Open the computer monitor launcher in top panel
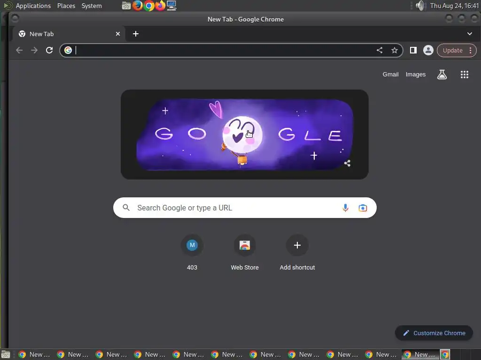Image resolution: width=481 pixels, height=360 pixels. [171, 6]
